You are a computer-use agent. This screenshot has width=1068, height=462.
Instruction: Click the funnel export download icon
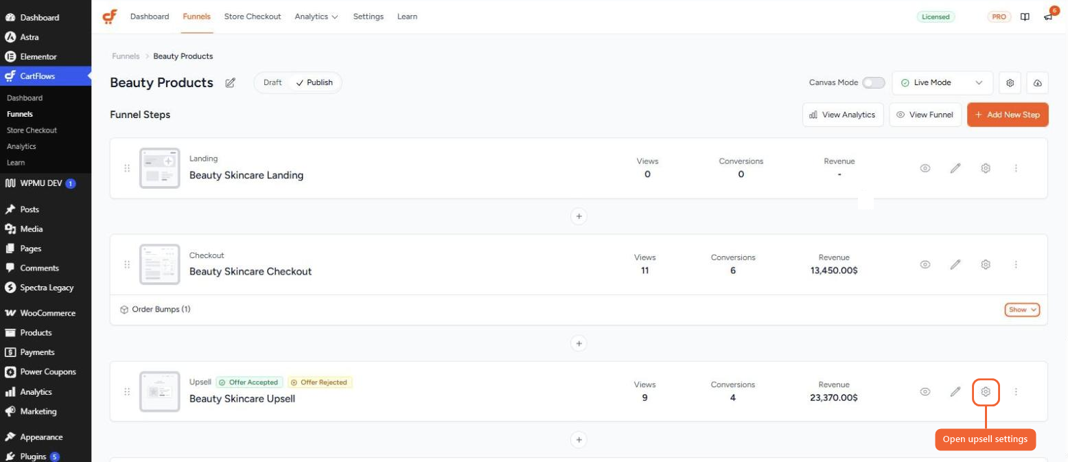point(1038,82)
